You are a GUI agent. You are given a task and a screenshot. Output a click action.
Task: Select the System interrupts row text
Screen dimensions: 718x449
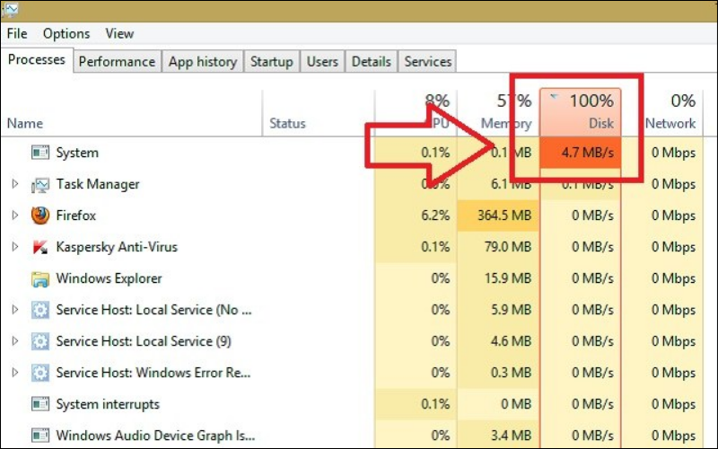tap(108, 404)
